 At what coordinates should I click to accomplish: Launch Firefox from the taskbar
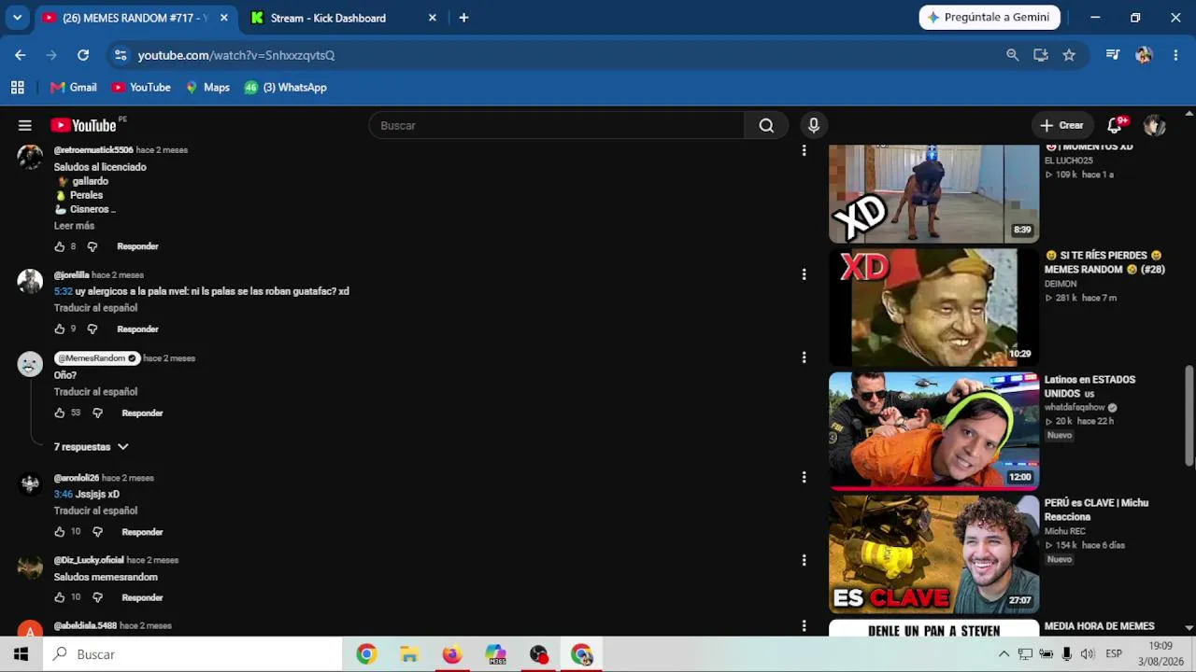[x=452, y=654]
